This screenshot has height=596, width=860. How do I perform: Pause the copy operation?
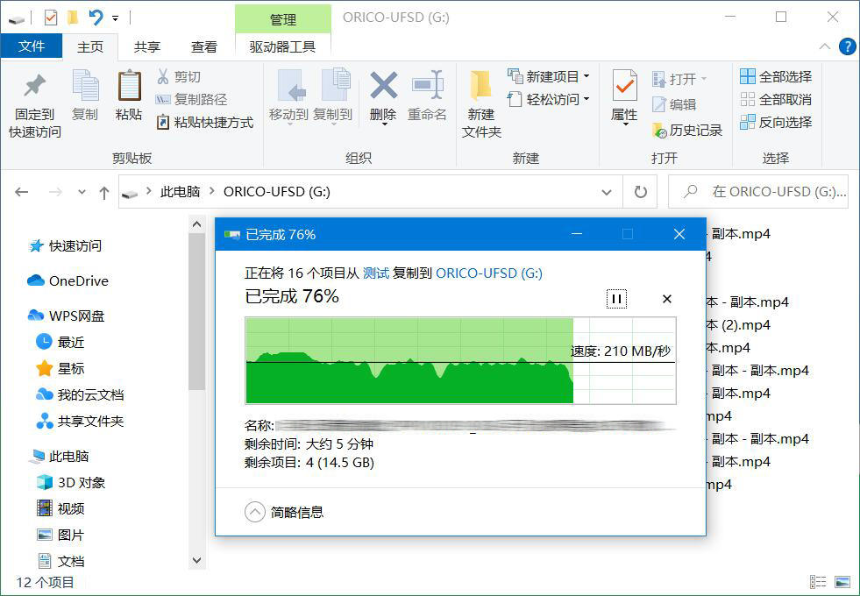[616, 299]
